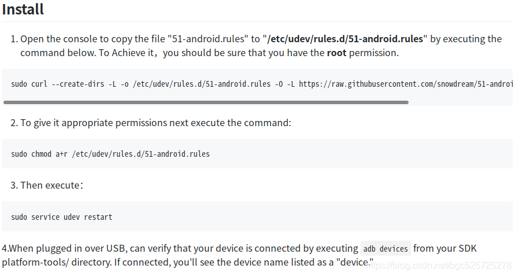Image resolution: width=517 pixels, height=276 pixels.
Task: Click the blog.csdn.net watermark URL
Action: pyautogui.click(x=440, y=265)
